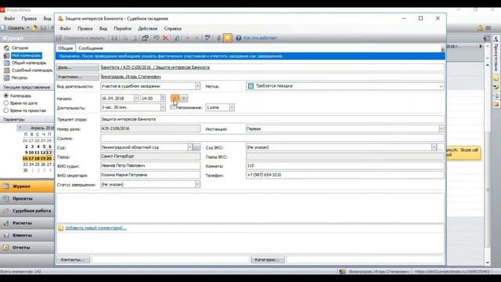Enable the Напоминание checkbox
This screenshot has width=501, height=282.
coord(173,107)
